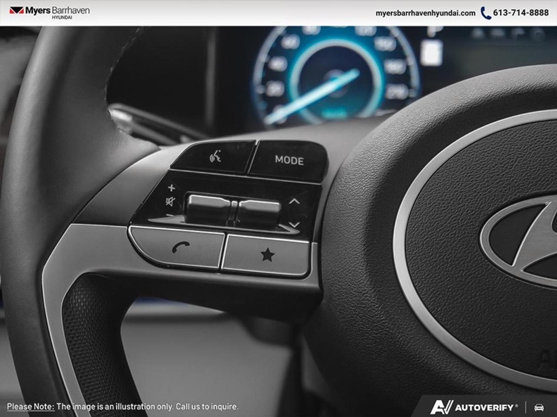Screen dimensions: 557x417
Task: Click the upward seek chevron
Action: (294, 201)
